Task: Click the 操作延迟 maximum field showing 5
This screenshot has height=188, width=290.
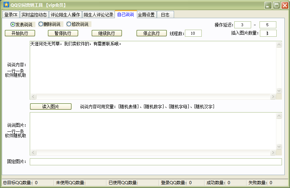Action: [x=268, y=25]
